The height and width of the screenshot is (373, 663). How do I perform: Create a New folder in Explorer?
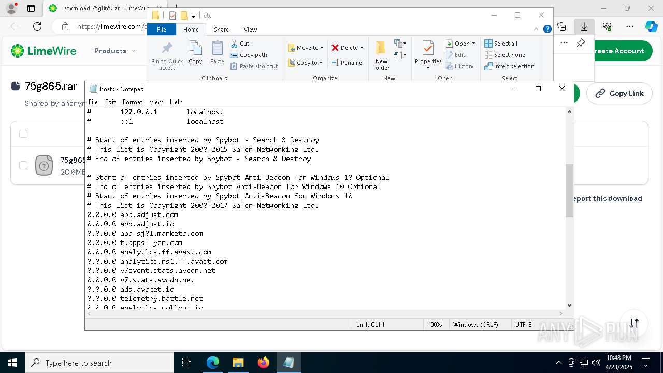tap(381, 55)
